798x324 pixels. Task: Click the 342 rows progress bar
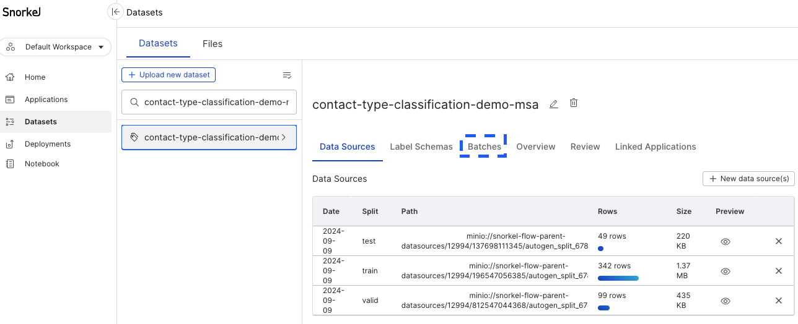[x=618, y=278]
